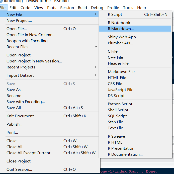Screen dimensions: 174x174
Task: Expand the Recent Projects submenu
Action: pos(96,67)
